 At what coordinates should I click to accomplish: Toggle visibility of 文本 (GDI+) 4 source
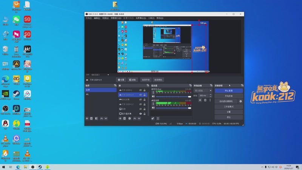tap(140, 95)
